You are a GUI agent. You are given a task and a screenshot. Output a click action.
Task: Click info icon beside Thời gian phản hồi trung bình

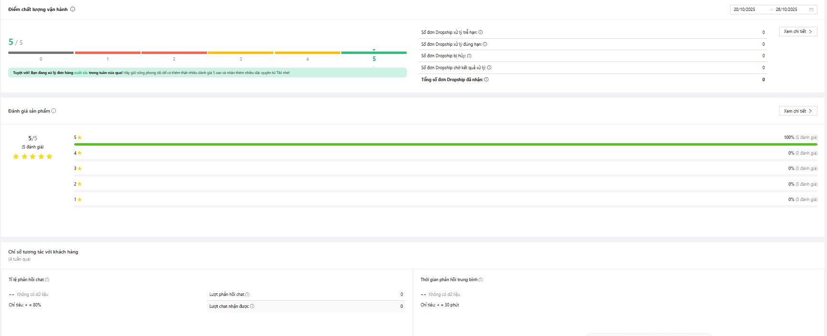tap(481, 280)
